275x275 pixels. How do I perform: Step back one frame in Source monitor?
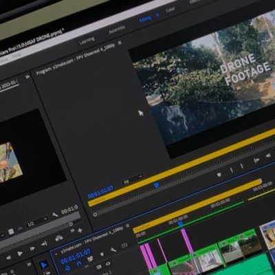tap(8, 258)
